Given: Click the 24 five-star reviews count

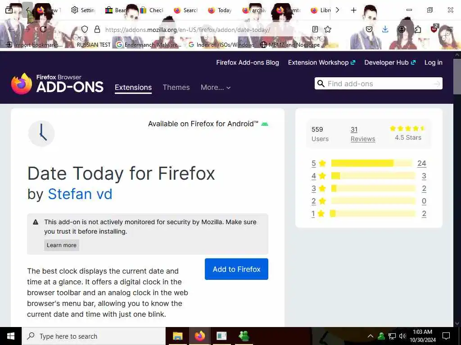Looking at the screenshot, I should [421, 163].
